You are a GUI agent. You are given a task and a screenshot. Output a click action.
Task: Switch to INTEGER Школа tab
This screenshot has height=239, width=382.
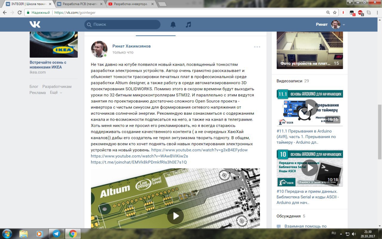tap(28, 4)
